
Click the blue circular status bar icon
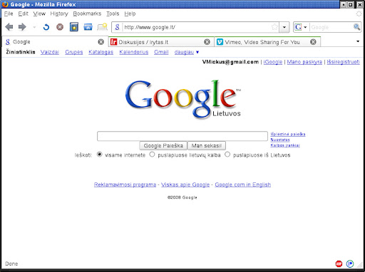(x=350, y=263)
